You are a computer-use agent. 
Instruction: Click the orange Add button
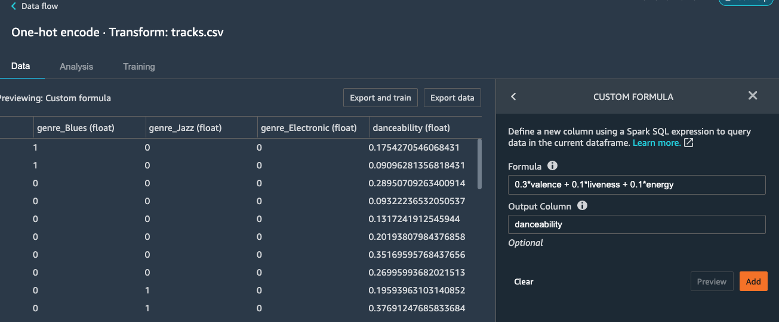tap(753, 282)
